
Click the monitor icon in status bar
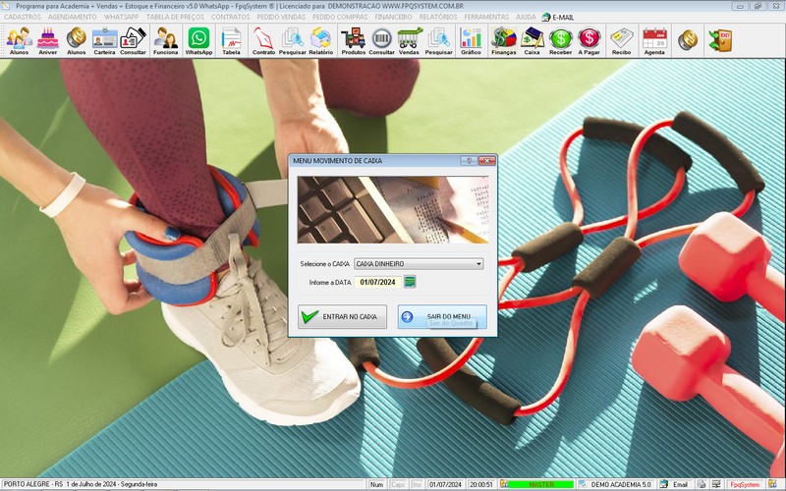716,484
